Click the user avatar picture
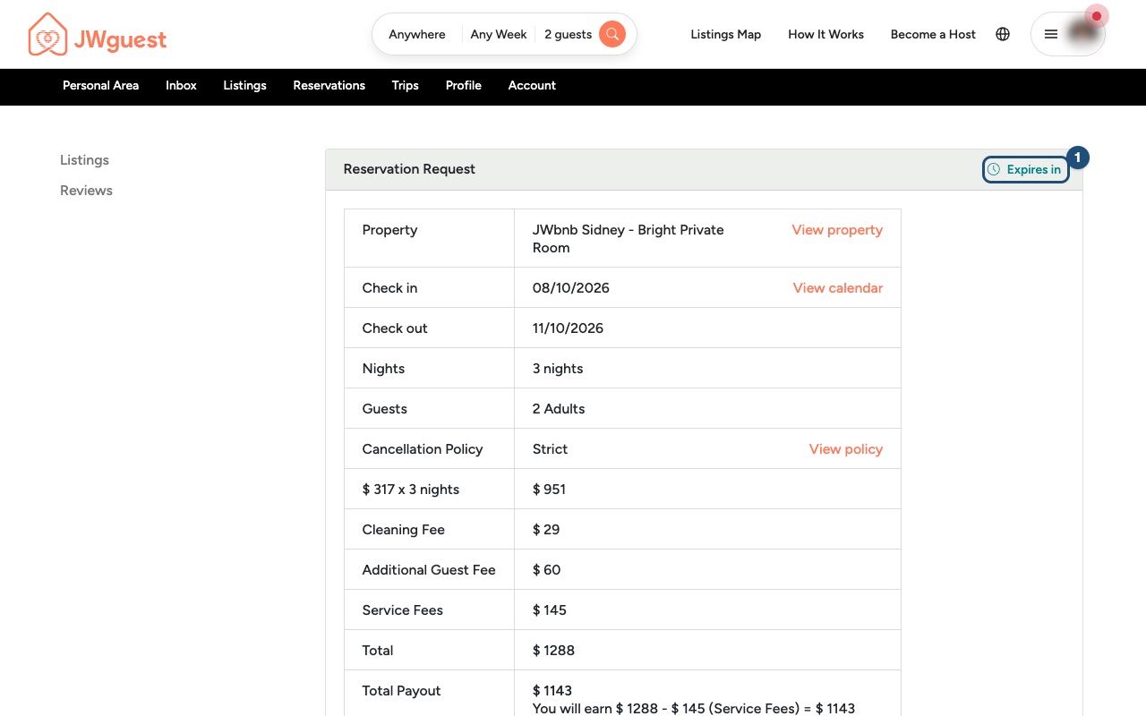Viewport: 1146px width, 716px height. coord(1083,32)
